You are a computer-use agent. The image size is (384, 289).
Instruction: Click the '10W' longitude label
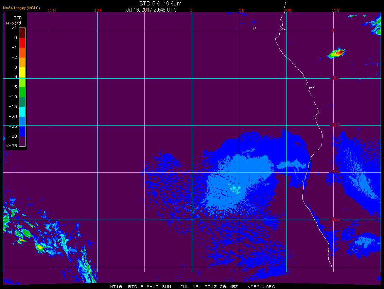tap(98, 10)
